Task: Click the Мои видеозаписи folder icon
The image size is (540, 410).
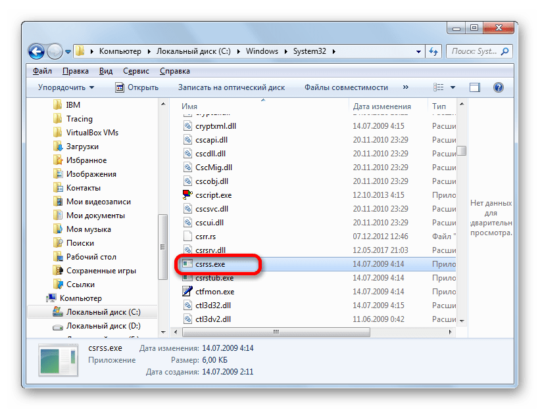Action: [x=58, y=202]
